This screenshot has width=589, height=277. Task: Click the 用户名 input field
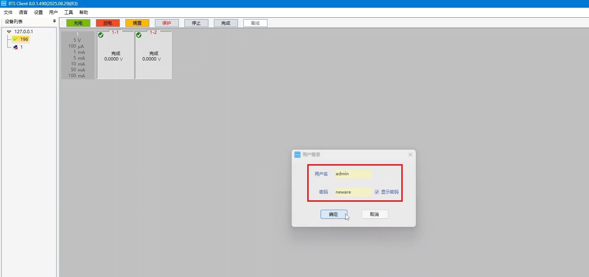(353, 174)
